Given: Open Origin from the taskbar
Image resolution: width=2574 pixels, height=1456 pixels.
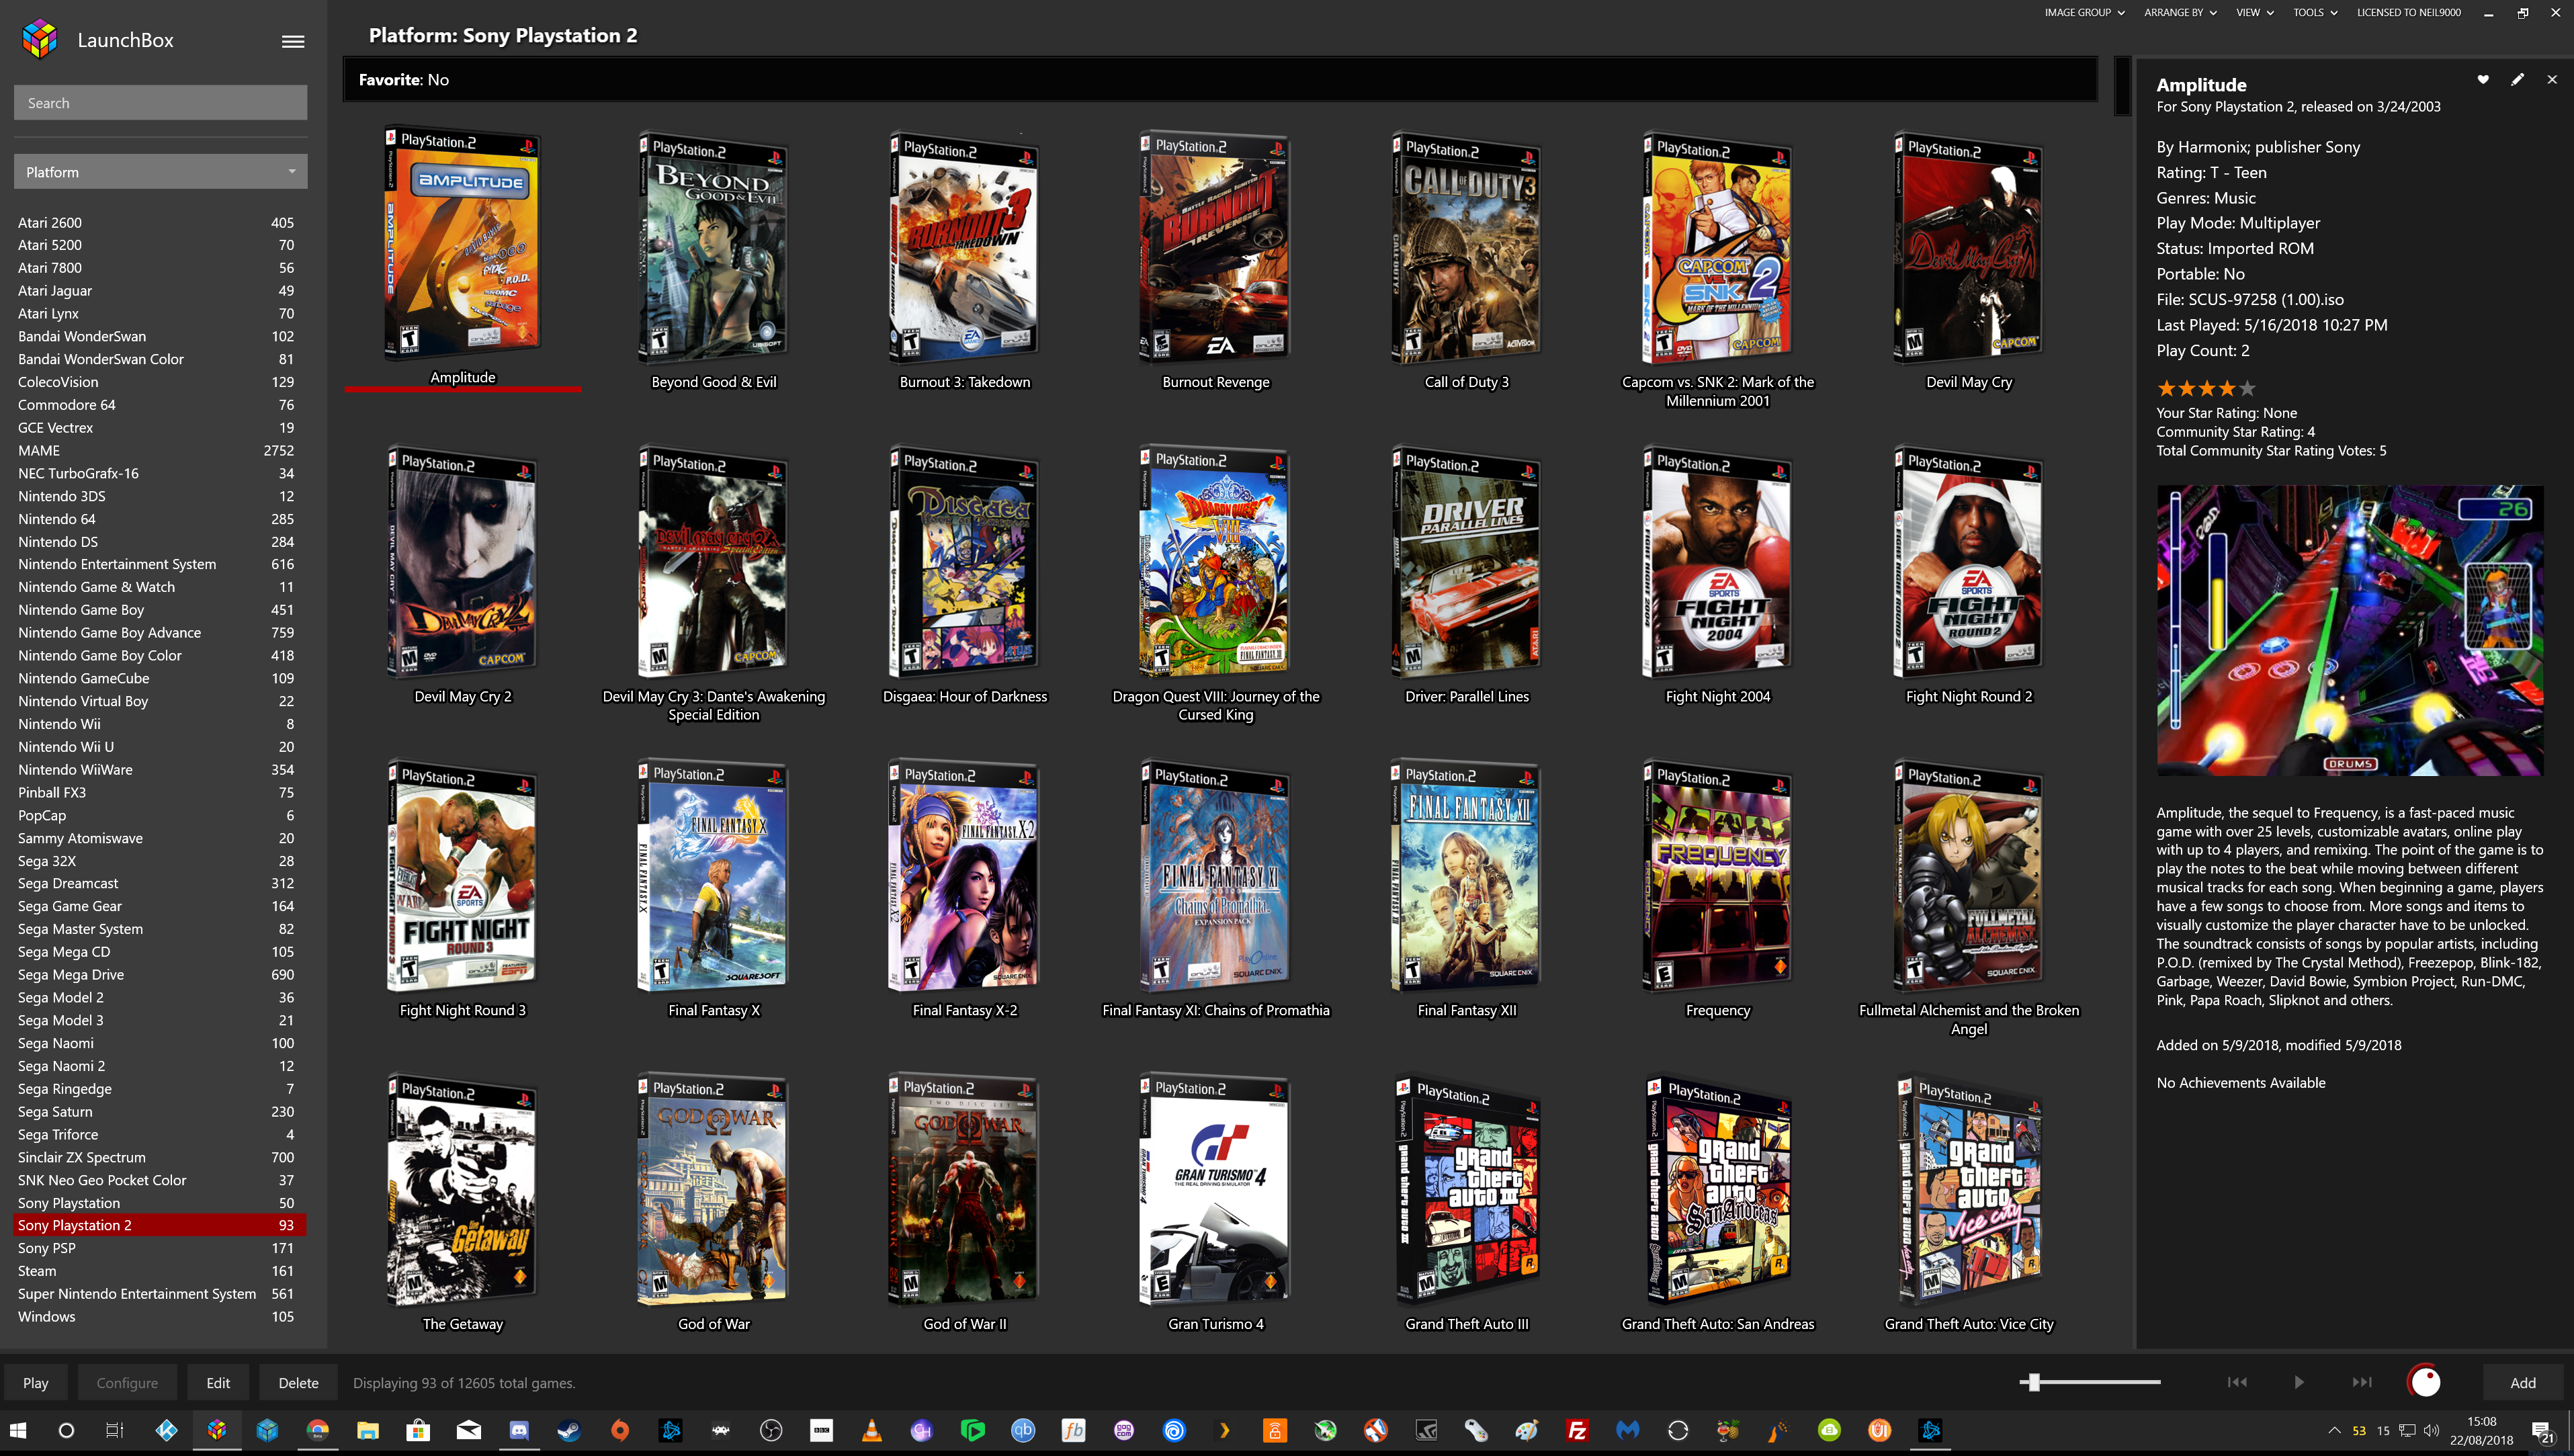Looking at the screenshot, I should click(x=620, y=1430).
